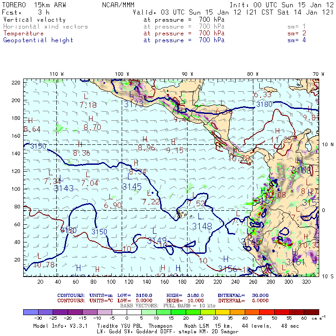The width and height of the screenshot is (336, 336).
Task: Select the '3173' blue low label
Action: click(133, 104)
